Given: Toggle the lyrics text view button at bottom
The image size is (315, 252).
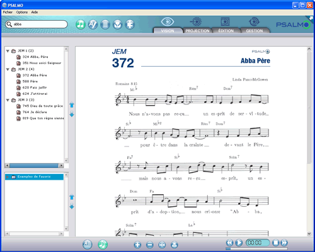Looking at the screenshot, I should coord(88,244).
